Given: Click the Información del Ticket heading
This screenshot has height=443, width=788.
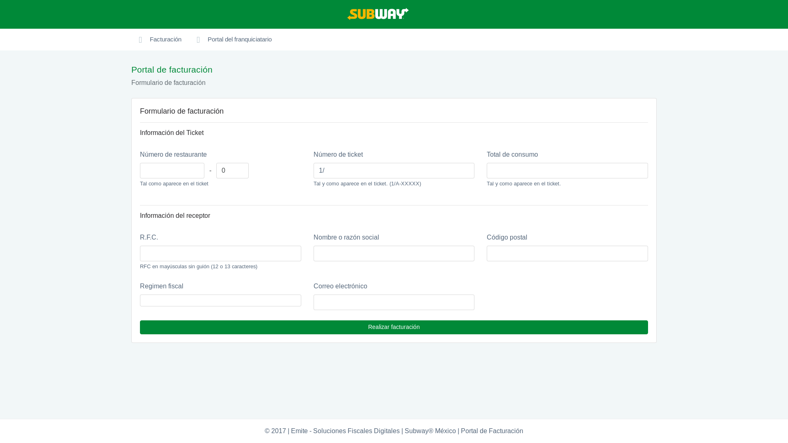Looking at the screenshot, I should point(172,133).
